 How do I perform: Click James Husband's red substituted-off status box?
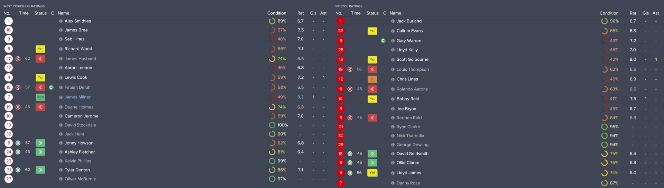40,59
